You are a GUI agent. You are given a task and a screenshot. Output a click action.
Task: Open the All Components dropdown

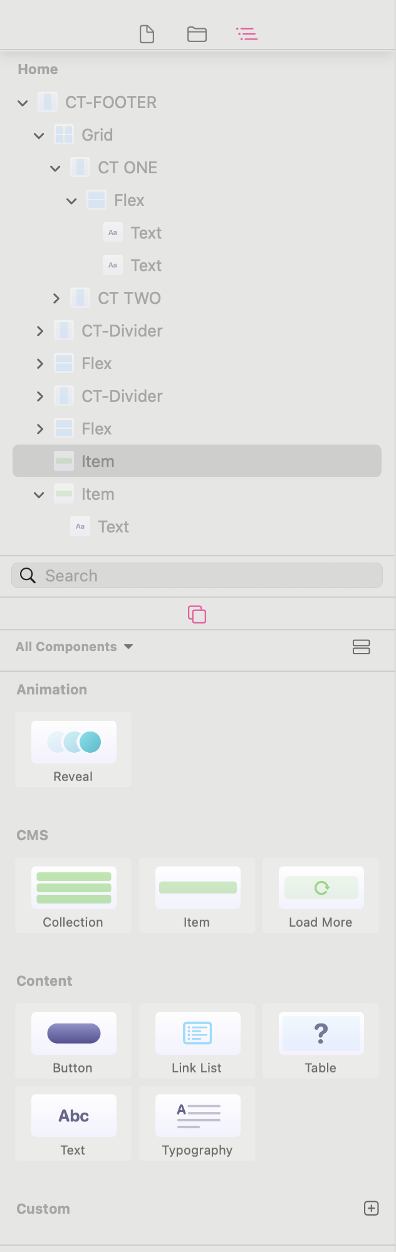[75, 647]
